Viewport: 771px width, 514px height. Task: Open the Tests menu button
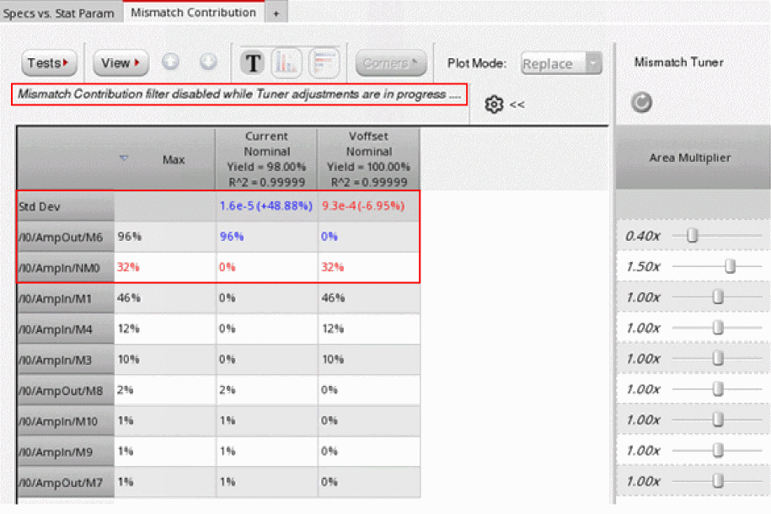[49, 63]
